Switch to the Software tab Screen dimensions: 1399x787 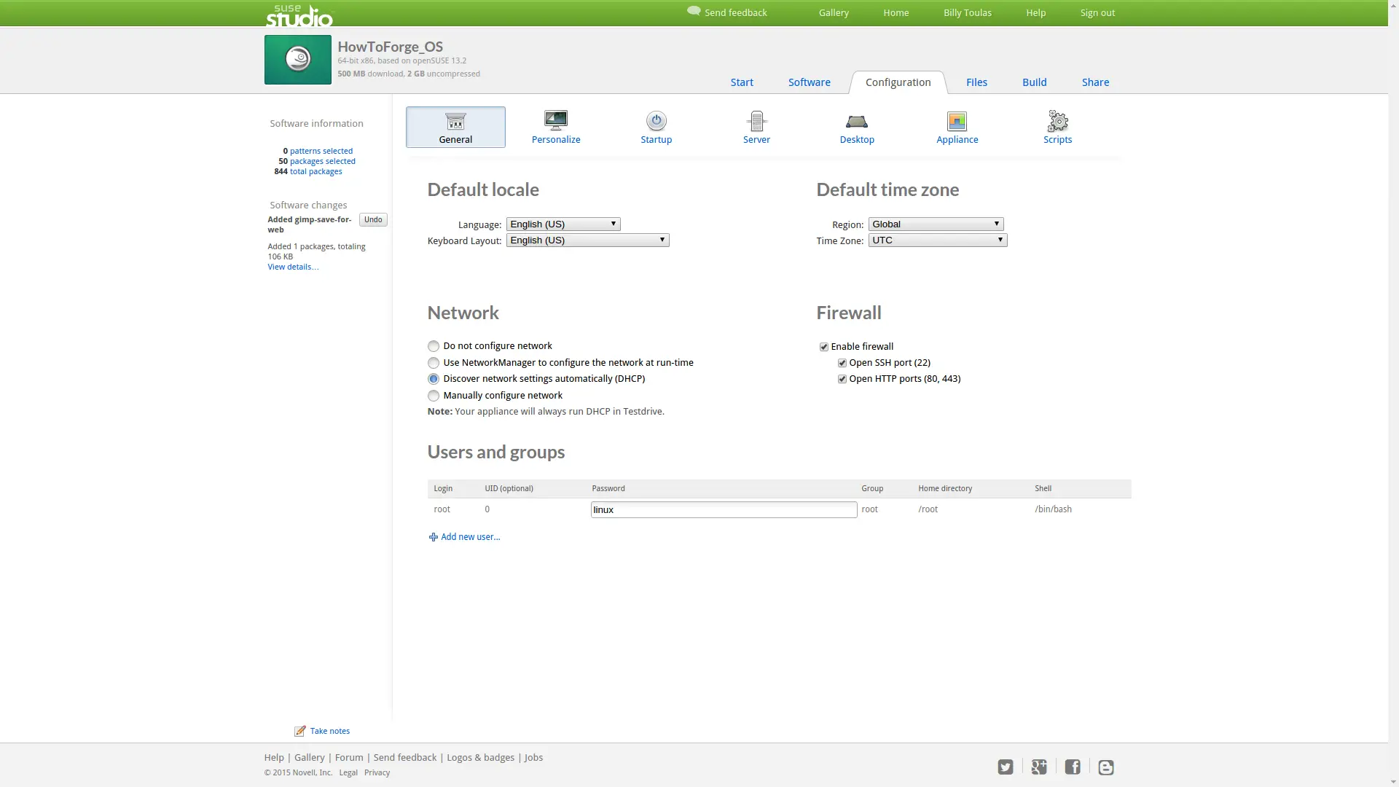(x=810, y=82)
